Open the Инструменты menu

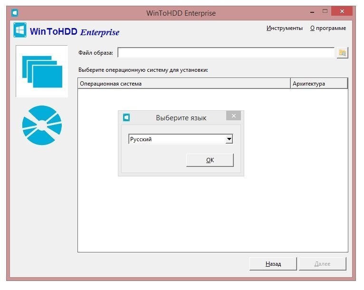[x=284, y=28]
